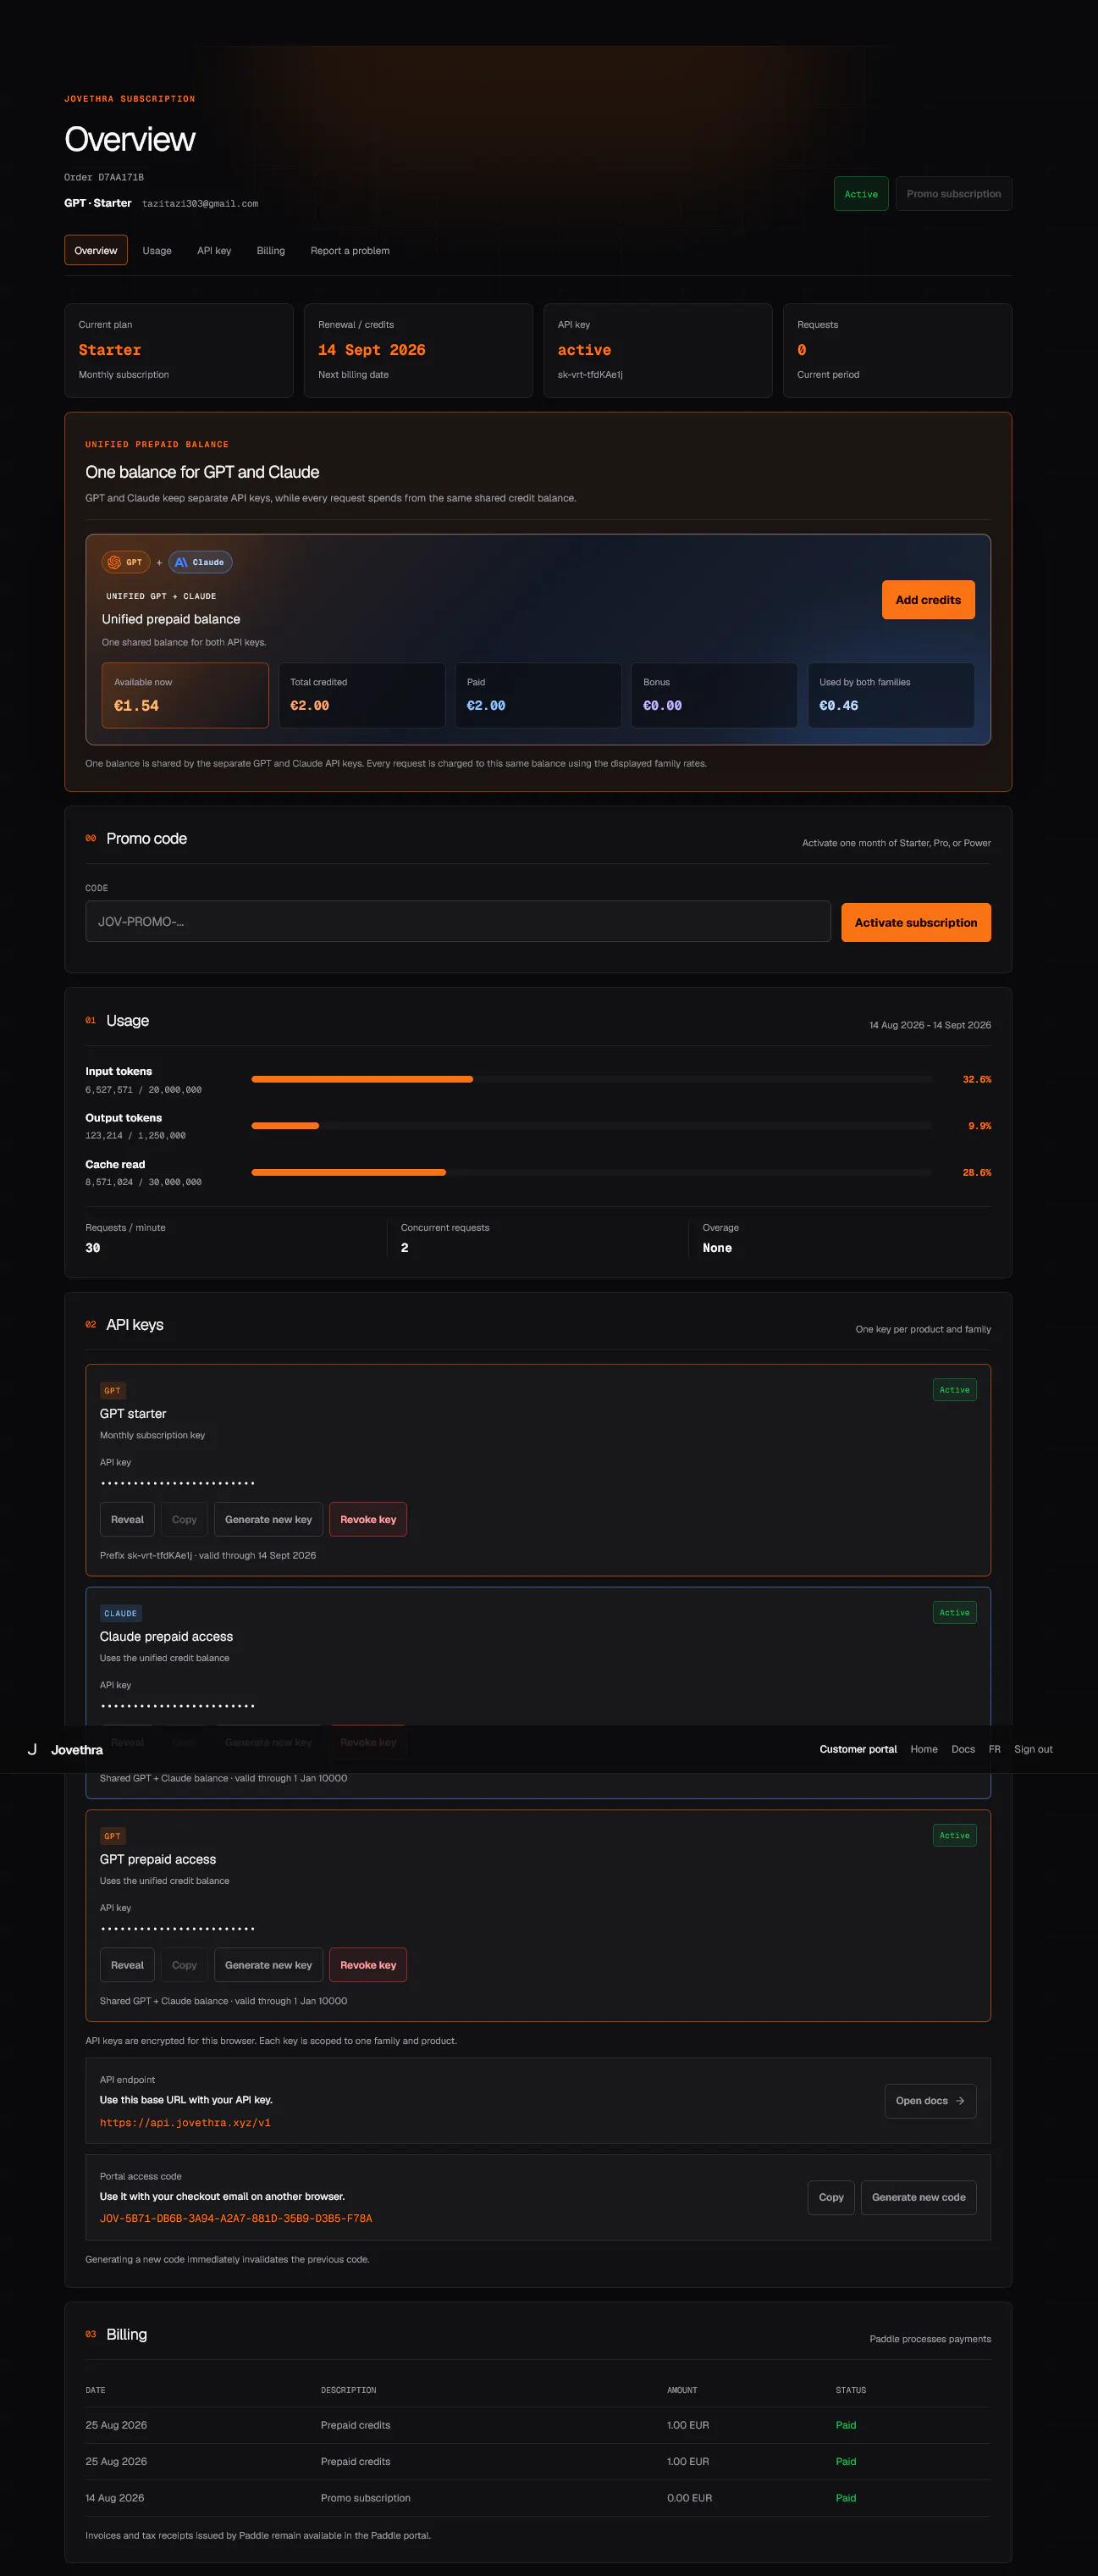Click the Claude badge in unified balance card
Screen dimensions: 1098x2576
point(200,562)
